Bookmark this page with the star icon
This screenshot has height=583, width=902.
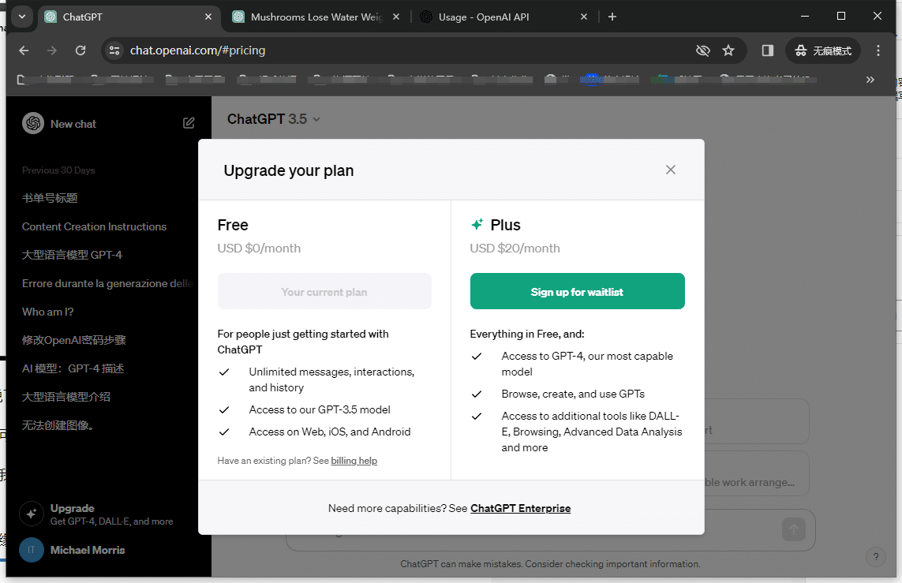[x=728, y=50]
